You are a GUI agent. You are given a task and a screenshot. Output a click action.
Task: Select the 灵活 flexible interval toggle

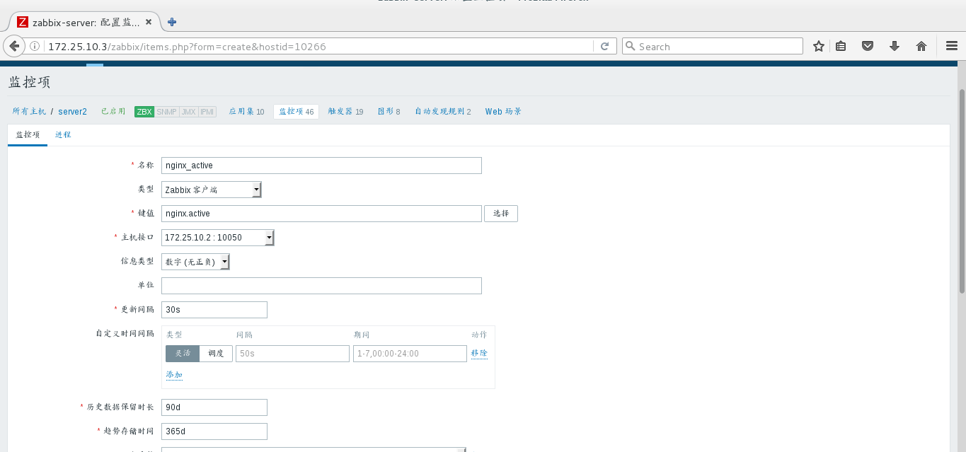coord(183,354)
